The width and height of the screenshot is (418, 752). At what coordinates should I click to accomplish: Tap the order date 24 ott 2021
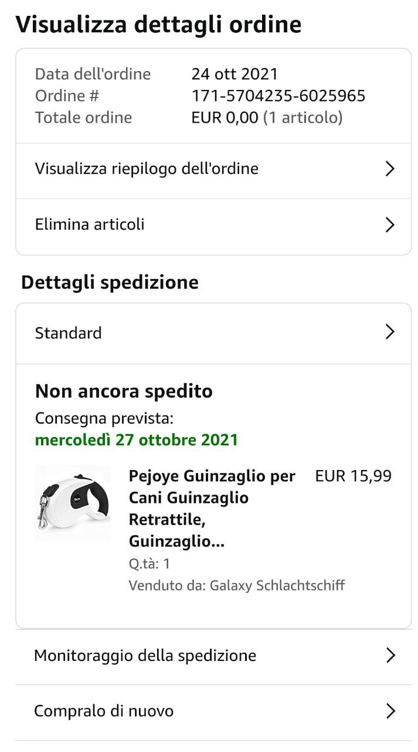coord(235,74)
